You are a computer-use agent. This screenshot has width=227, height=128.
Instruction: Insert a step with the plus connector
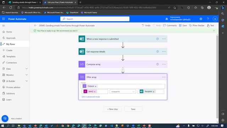(123, 70)
